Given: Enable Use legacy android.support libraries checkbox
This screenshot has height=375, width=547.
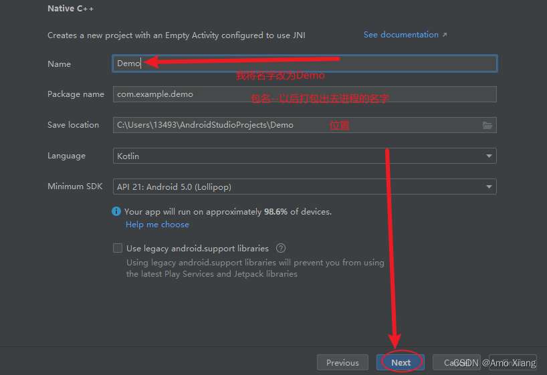Looking at the screenshot, I should point(118,248).
